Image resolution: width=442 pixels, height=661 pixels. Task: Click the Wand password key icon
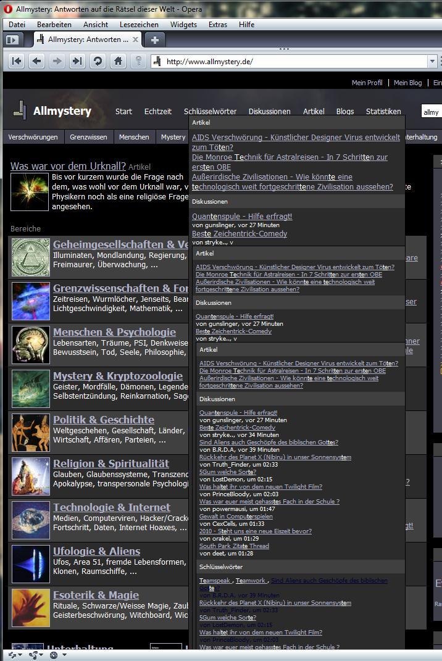tap(138, 61)
